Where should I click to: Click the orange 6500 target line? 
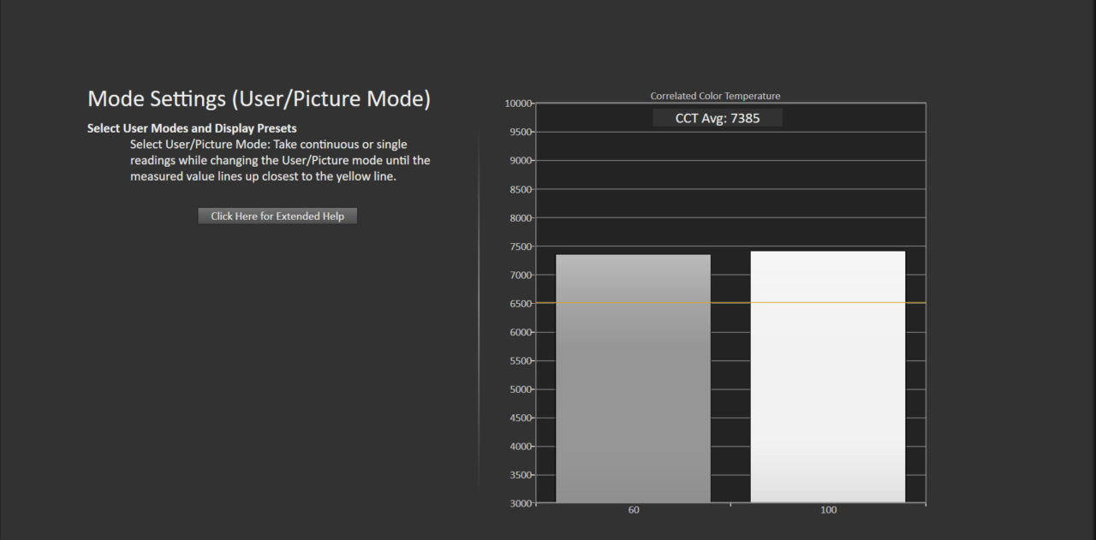(731, 303)
